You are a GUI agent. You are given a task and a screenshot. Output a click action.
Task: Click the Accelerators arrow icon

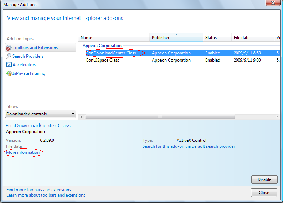pos(9,65)
